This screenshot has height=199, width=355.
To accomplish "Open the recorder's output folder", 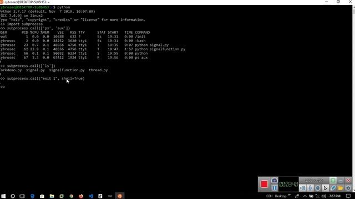I will [x=340, y=188].
